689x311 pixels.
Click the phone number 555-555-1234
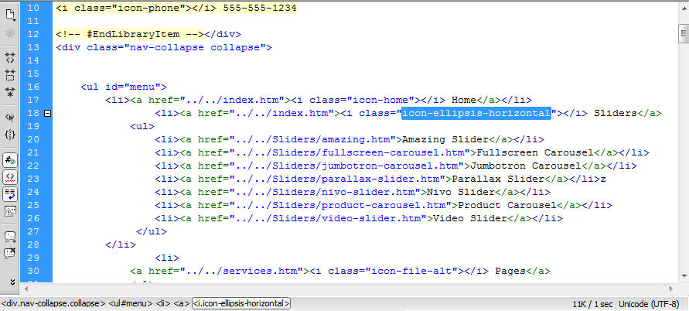pos(260,8)
